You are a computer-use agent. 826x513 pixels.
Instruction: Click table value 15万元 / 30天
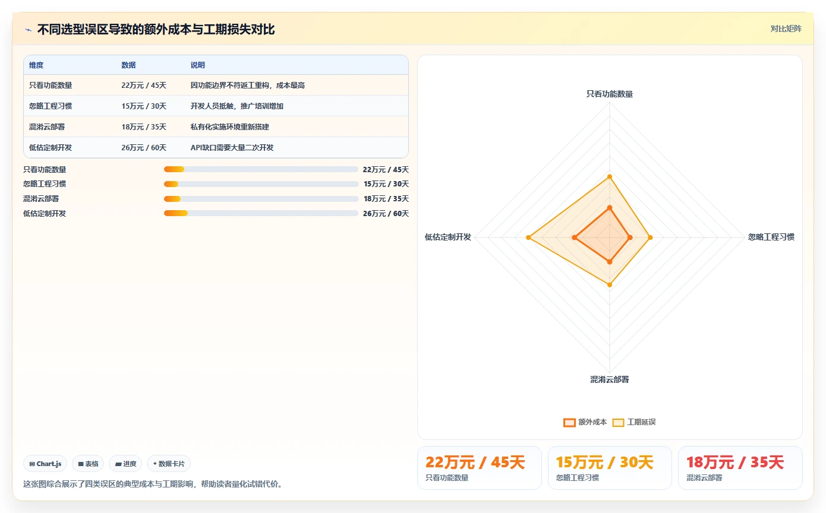(144, 106)
